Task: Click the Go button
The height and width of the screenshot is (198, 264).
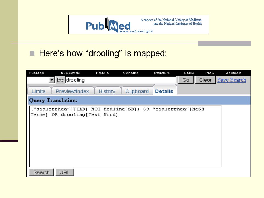Action: click(186, 80)
